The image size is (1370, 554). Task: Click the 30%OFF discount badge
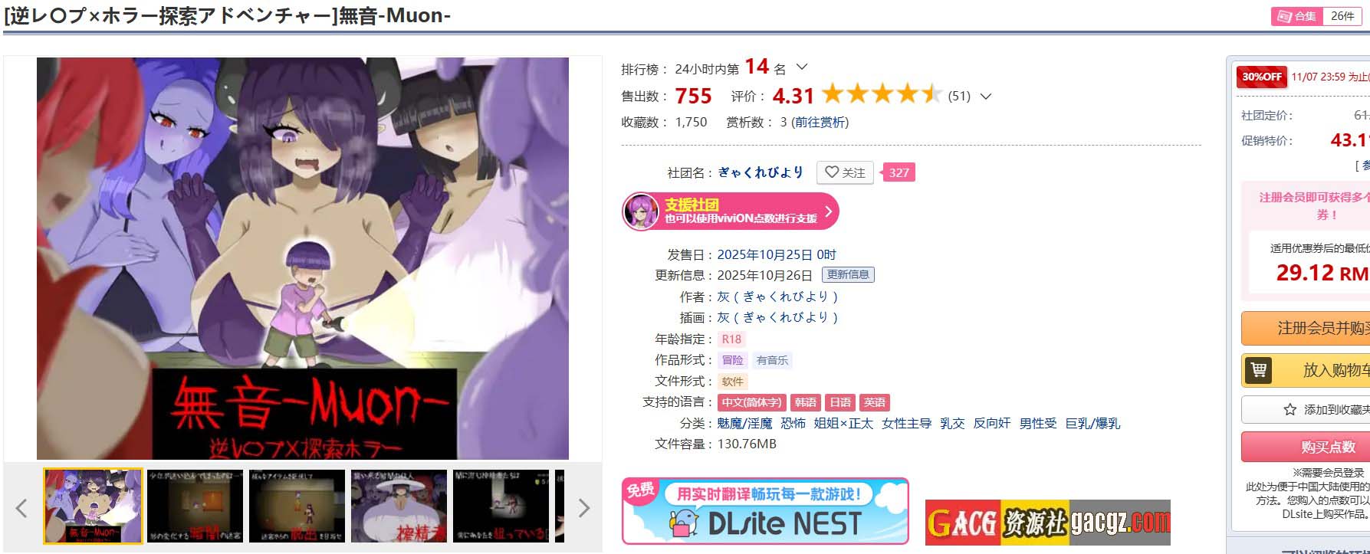1262,77
